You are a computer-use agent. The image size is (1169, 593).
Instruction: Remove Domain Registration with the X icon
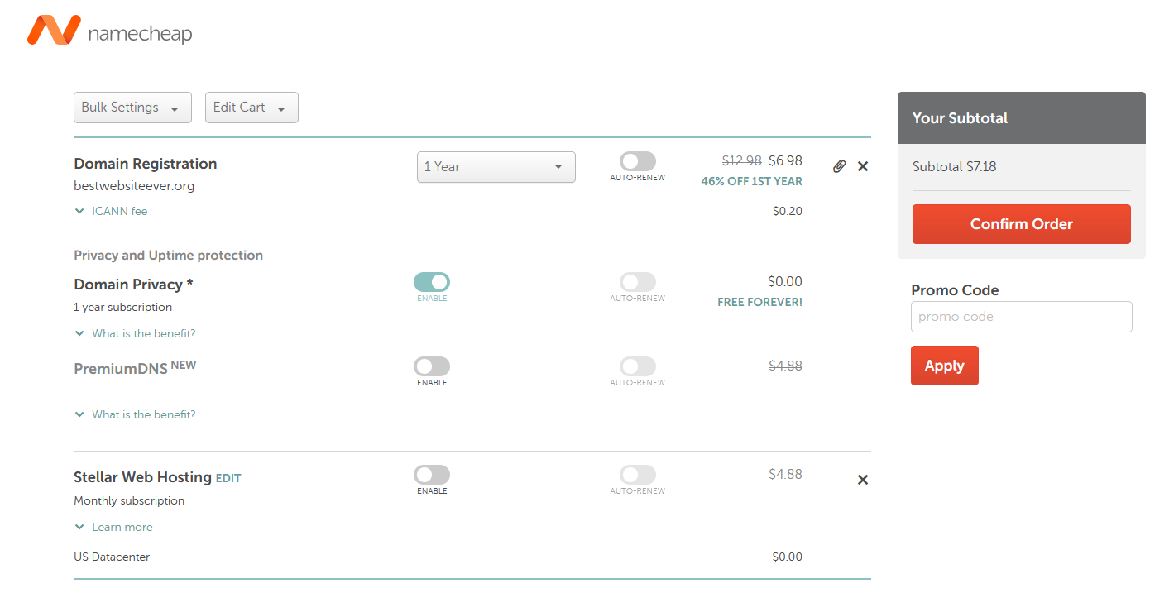(x=863, y=166)
